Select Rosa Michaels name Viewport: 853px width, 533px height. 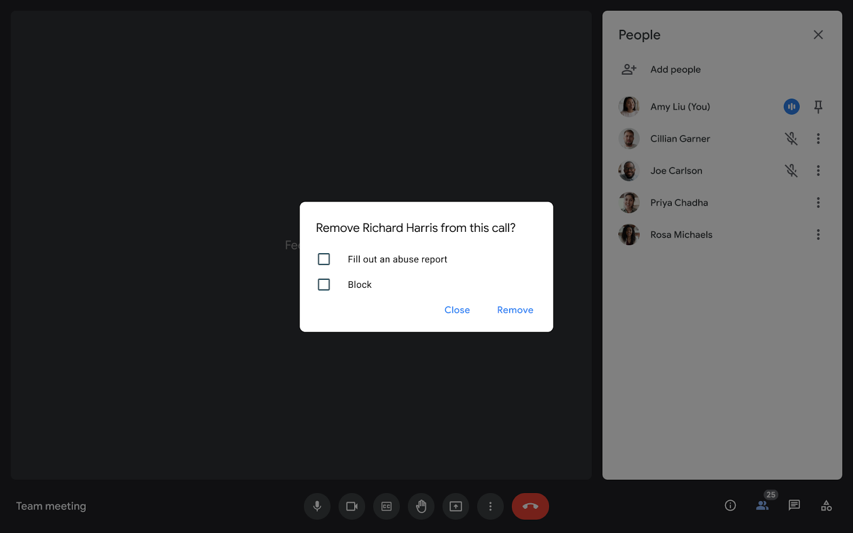(681, 235)
